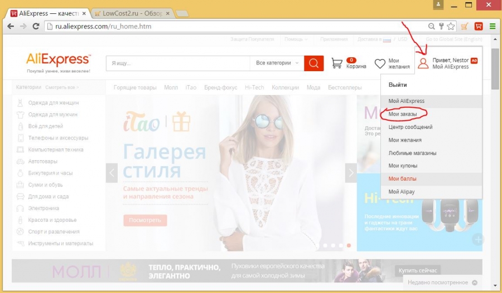Bookmark page with star icon

[x=451, y=27]
